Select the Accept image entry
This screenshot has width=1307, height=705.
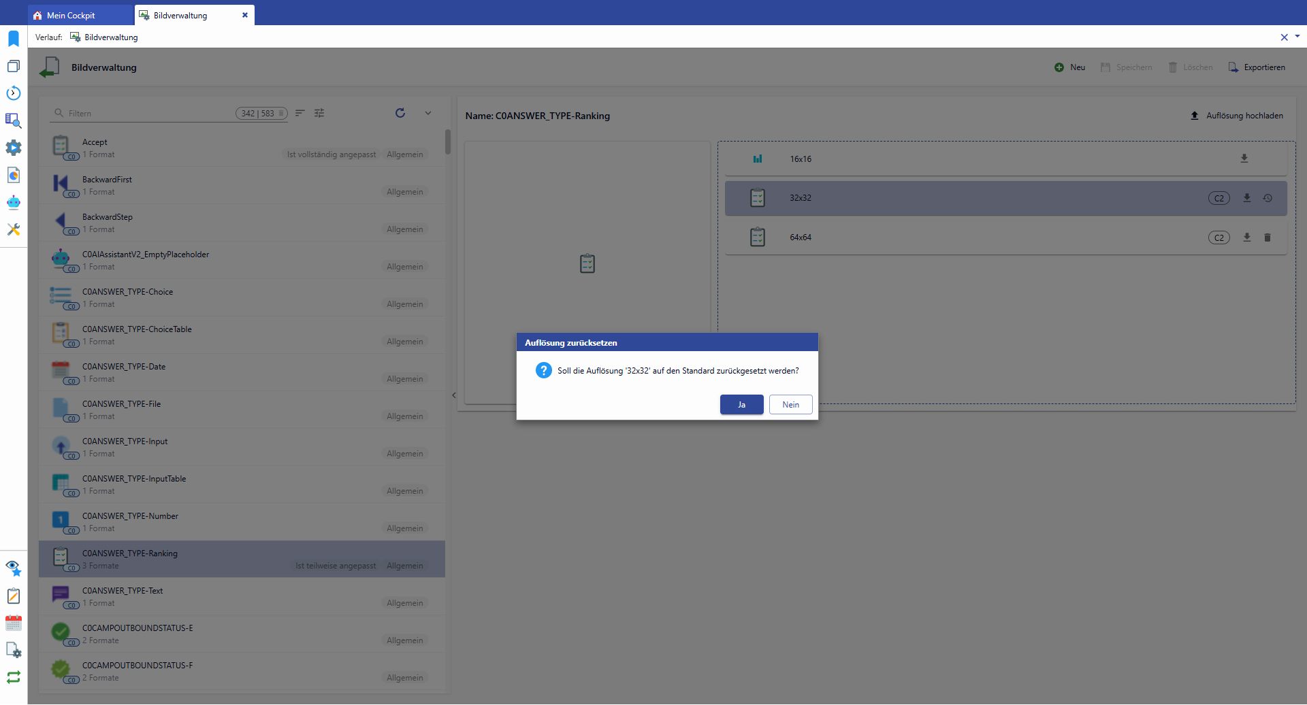click(242, 148)
